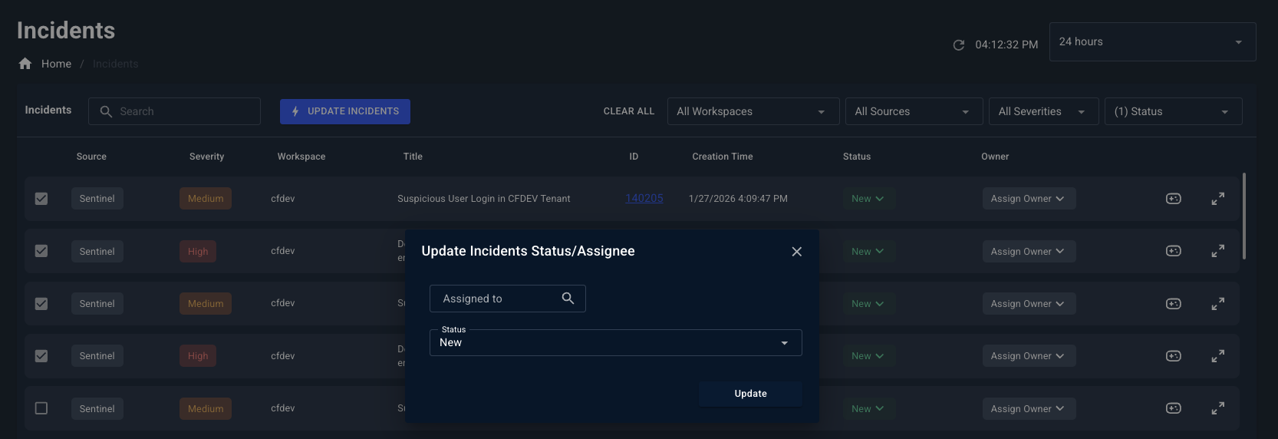This screenshot has width=1278, height=439.
Task: Uncheck the third row Medium incident checkbox
Action: [41, 304]
